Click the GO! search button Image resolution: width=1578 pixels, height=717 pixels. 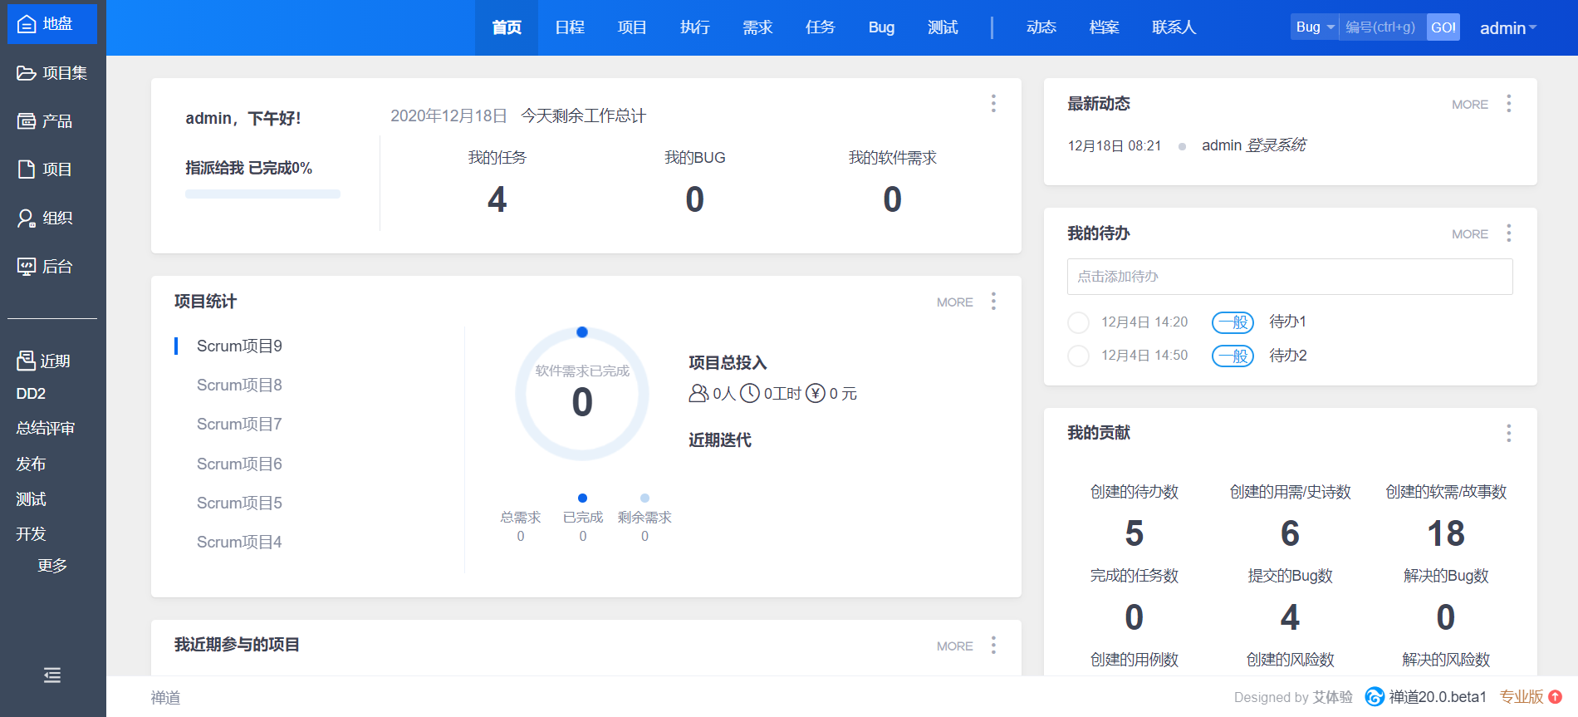pos(1443,27)
